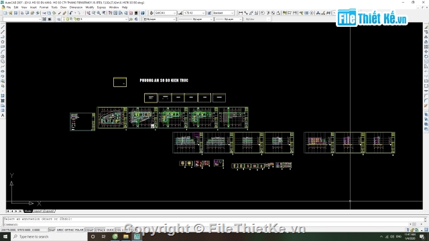Expand the linetype ByLayer dropdown
This screenshot has width=429, height=241.
click(195, 19)
